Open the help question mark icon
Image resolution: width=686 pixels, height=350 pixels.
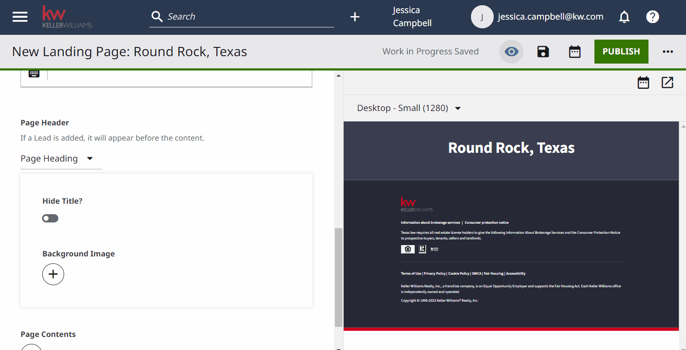(x=652, y=17)
